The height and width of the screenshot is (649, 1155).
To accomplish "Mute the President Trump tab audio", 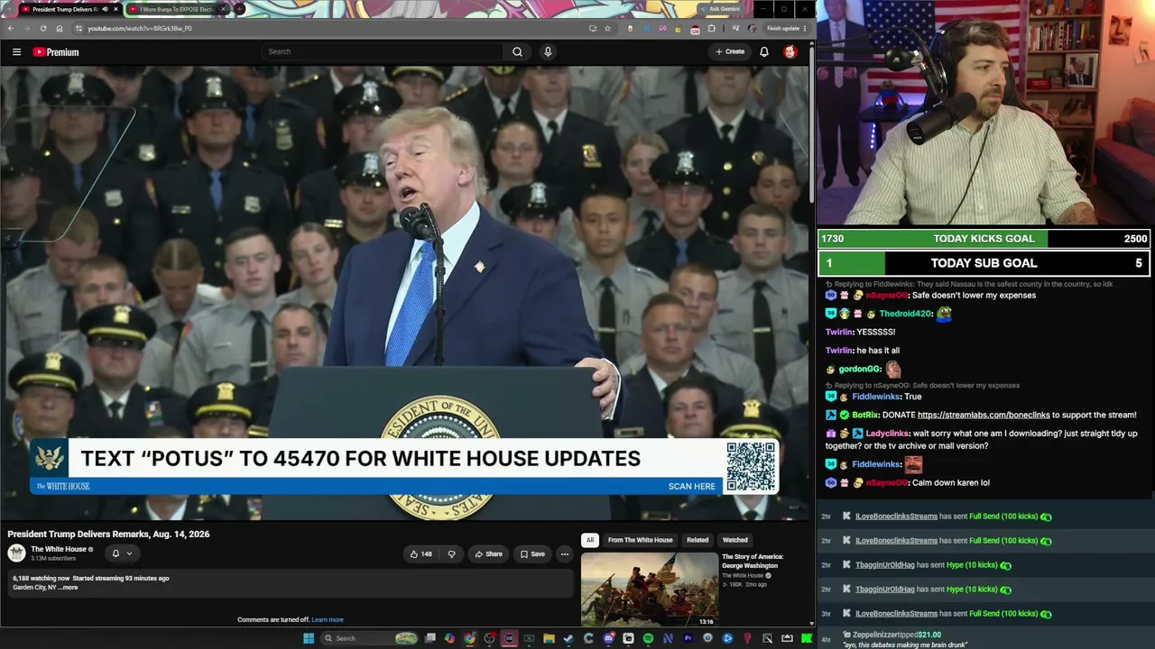I will (105, 9).
